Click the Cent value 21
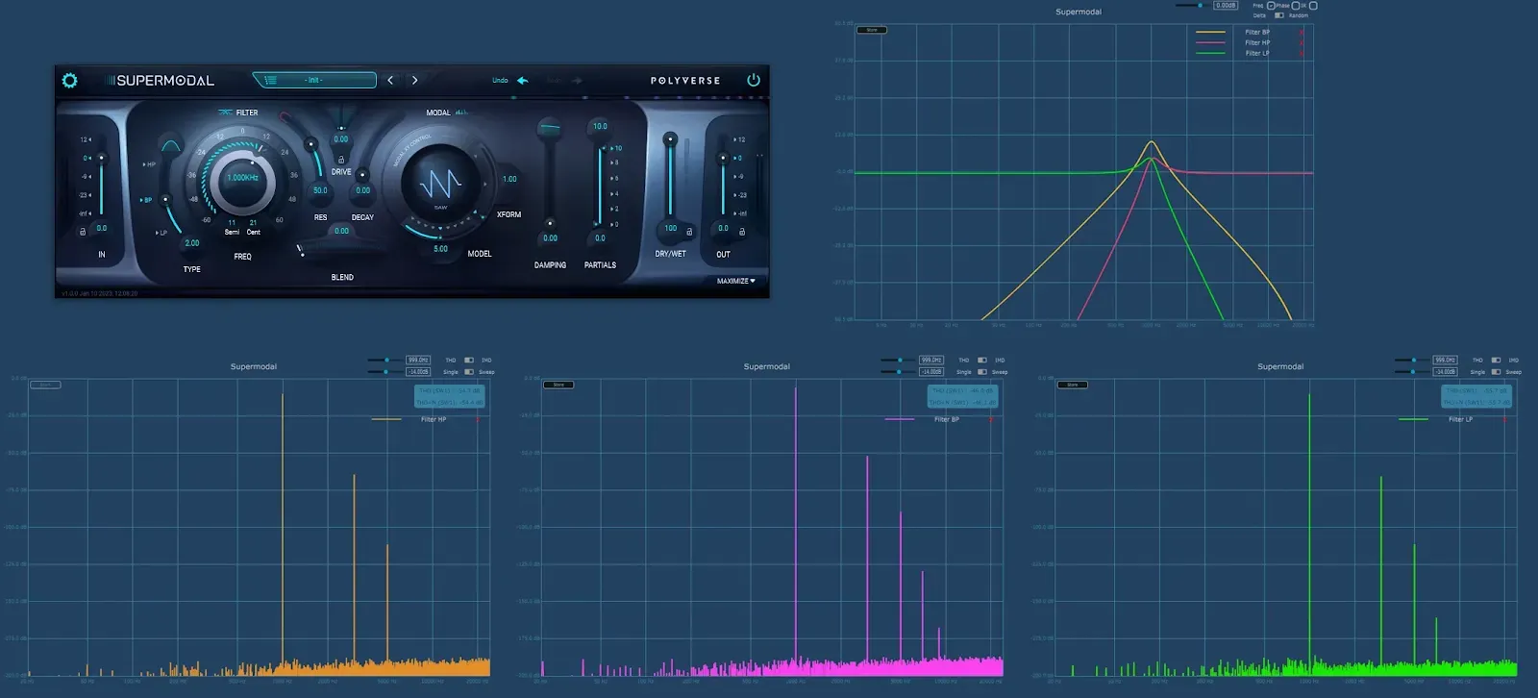This screenshot has height=698, width=1538. (253, 223)
